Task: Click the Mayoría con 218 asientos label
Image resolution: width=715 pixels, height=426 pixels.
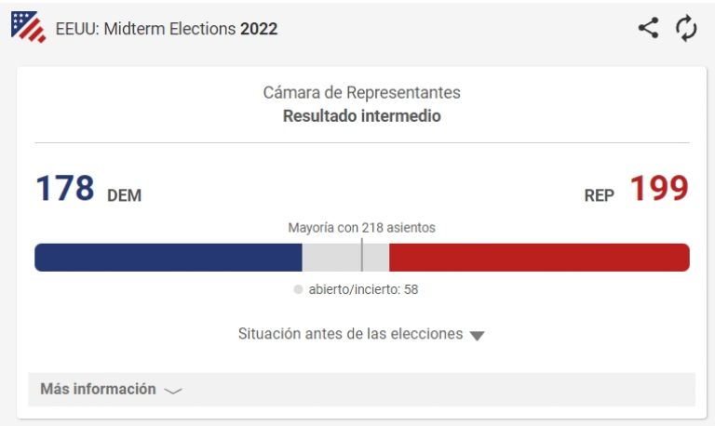Action: pos(361,227)
